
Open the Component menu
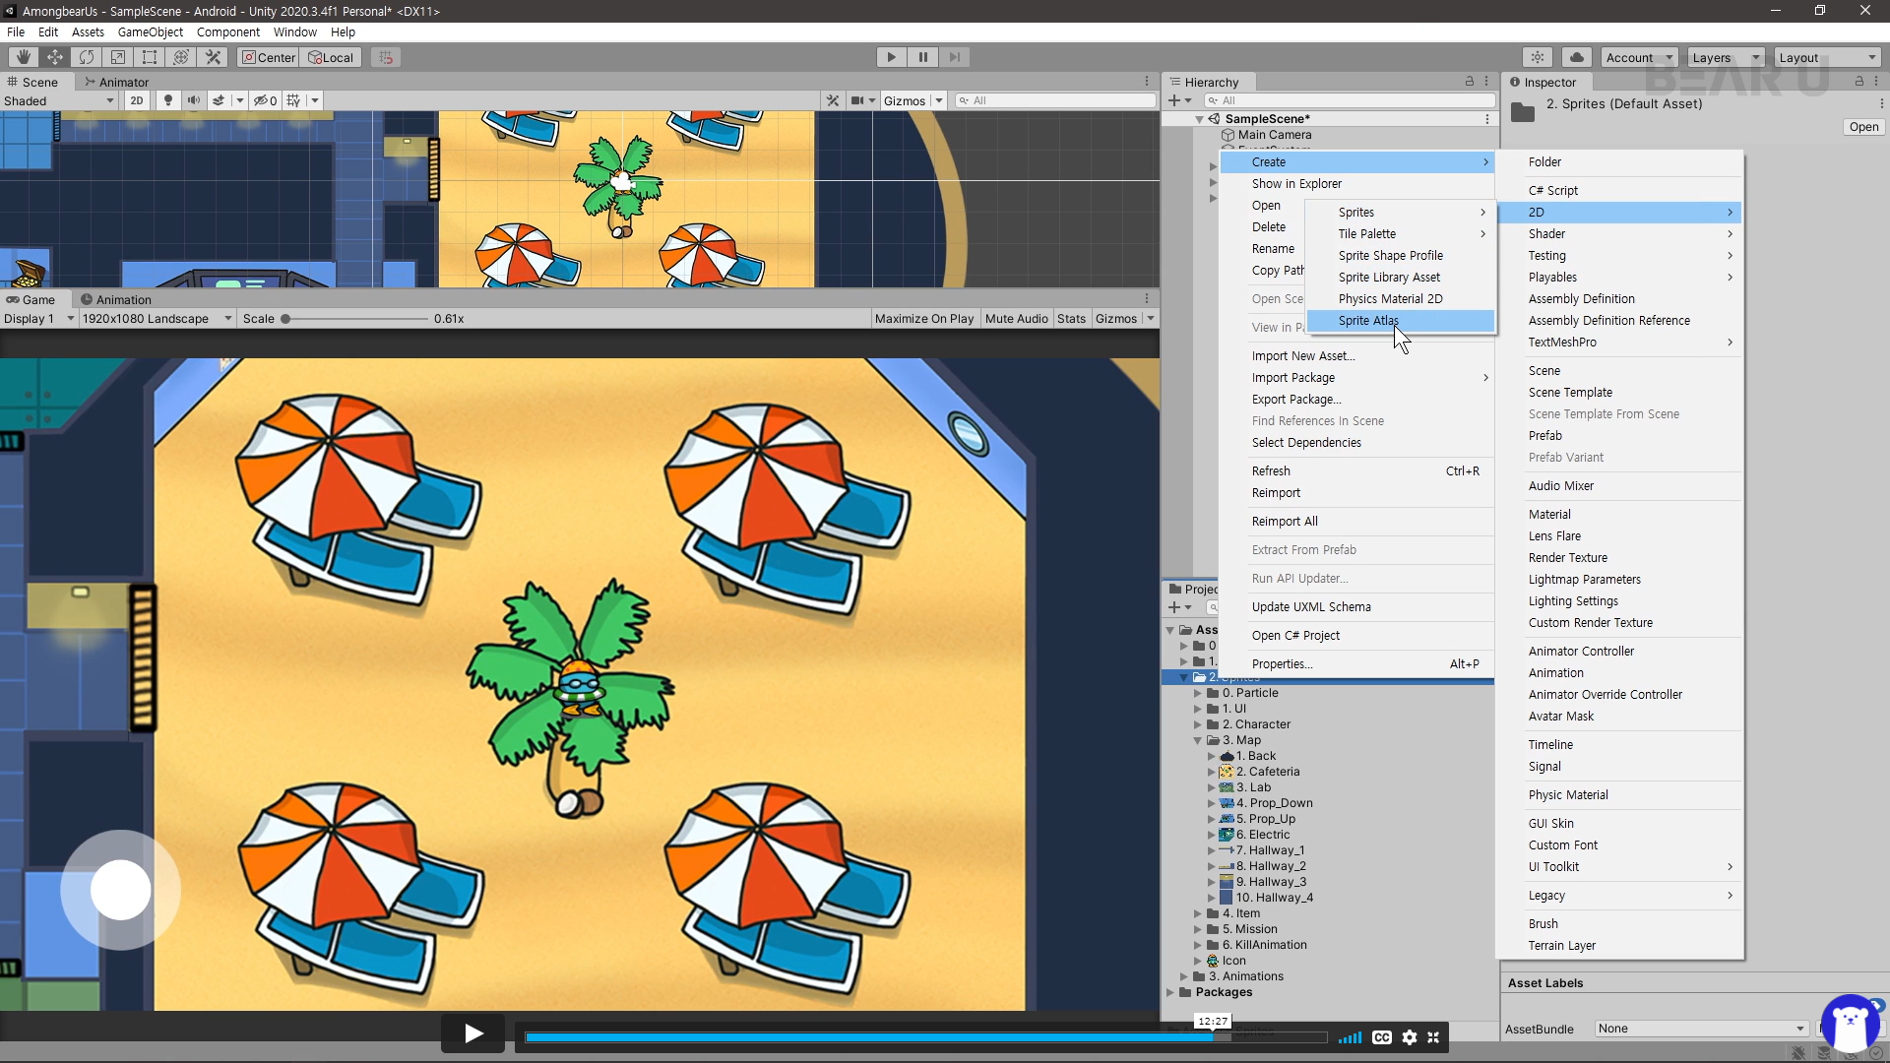(x=227, y=31)
